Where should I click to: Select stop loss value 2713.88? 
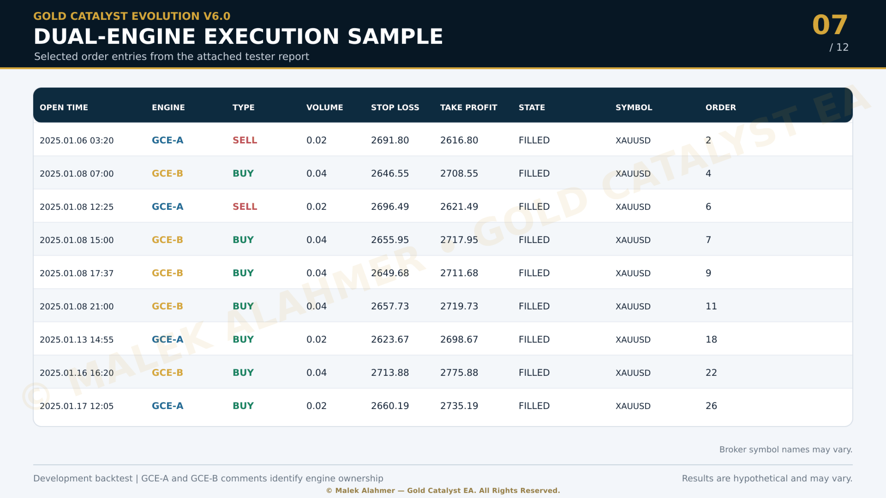[x=390, y=373]
